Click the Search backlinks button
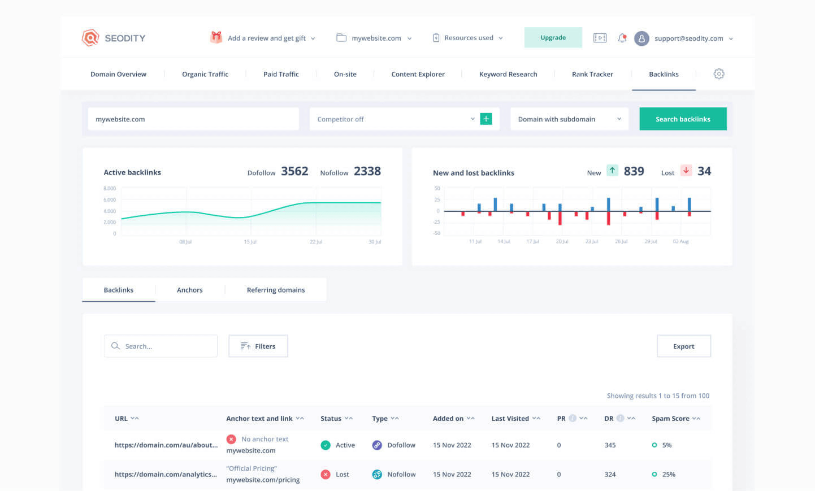This screenshot has height=491, width=815. click(683, 119)
